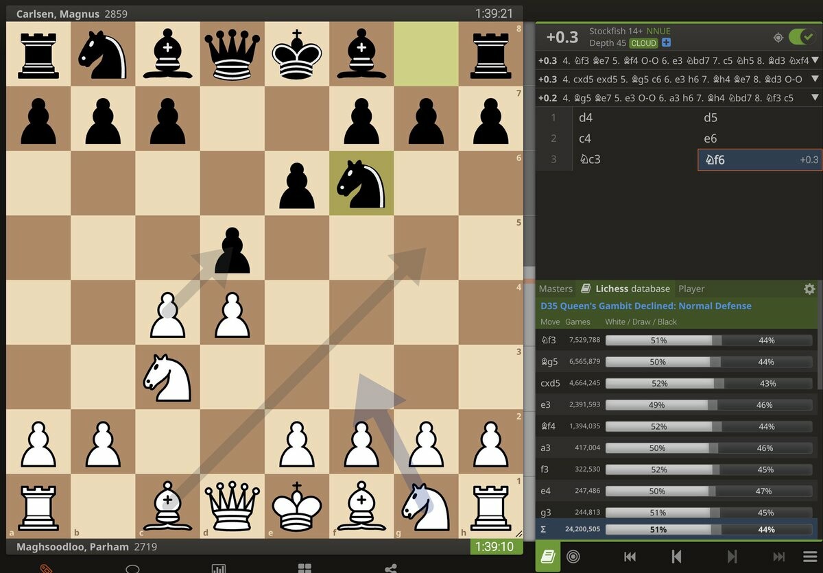Open the opening explorer settings gear
823x573 pixels.
coord(810,289)
